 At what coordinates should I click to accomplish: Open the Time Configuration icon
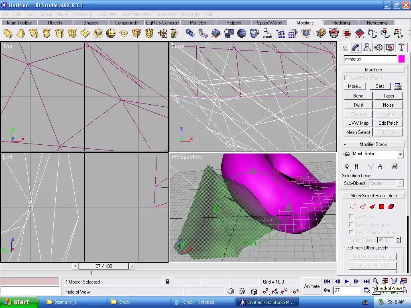pyautogui.click(x=367, y=290)
